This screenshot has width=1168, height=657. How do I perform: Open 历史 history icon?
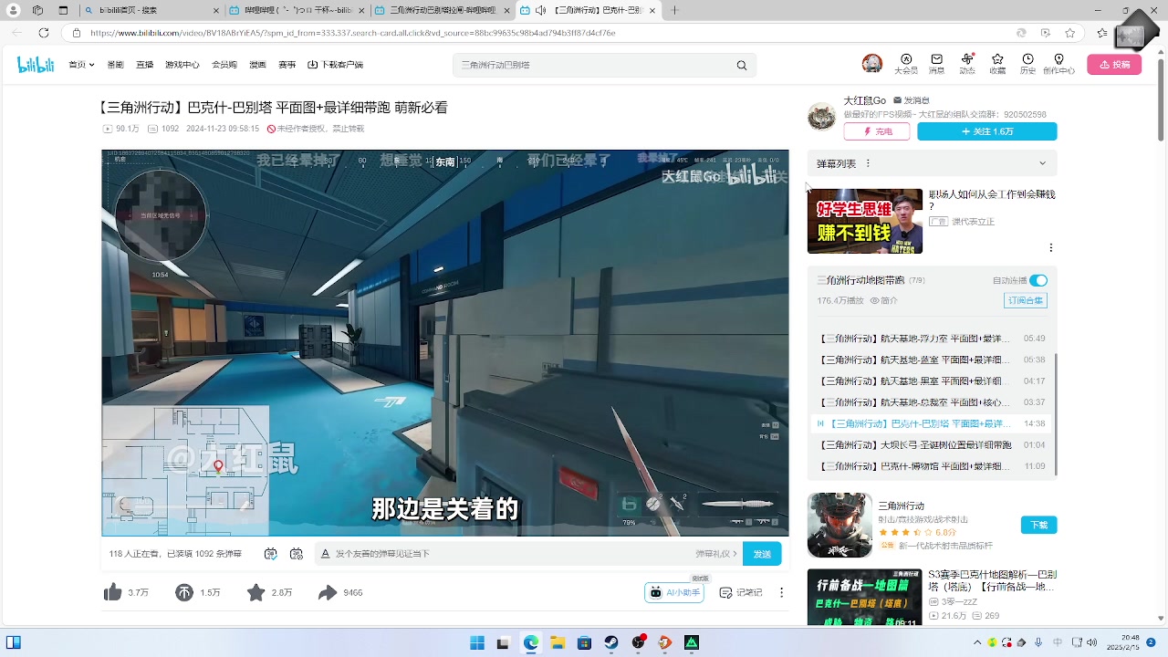(x=1027, y=63)
